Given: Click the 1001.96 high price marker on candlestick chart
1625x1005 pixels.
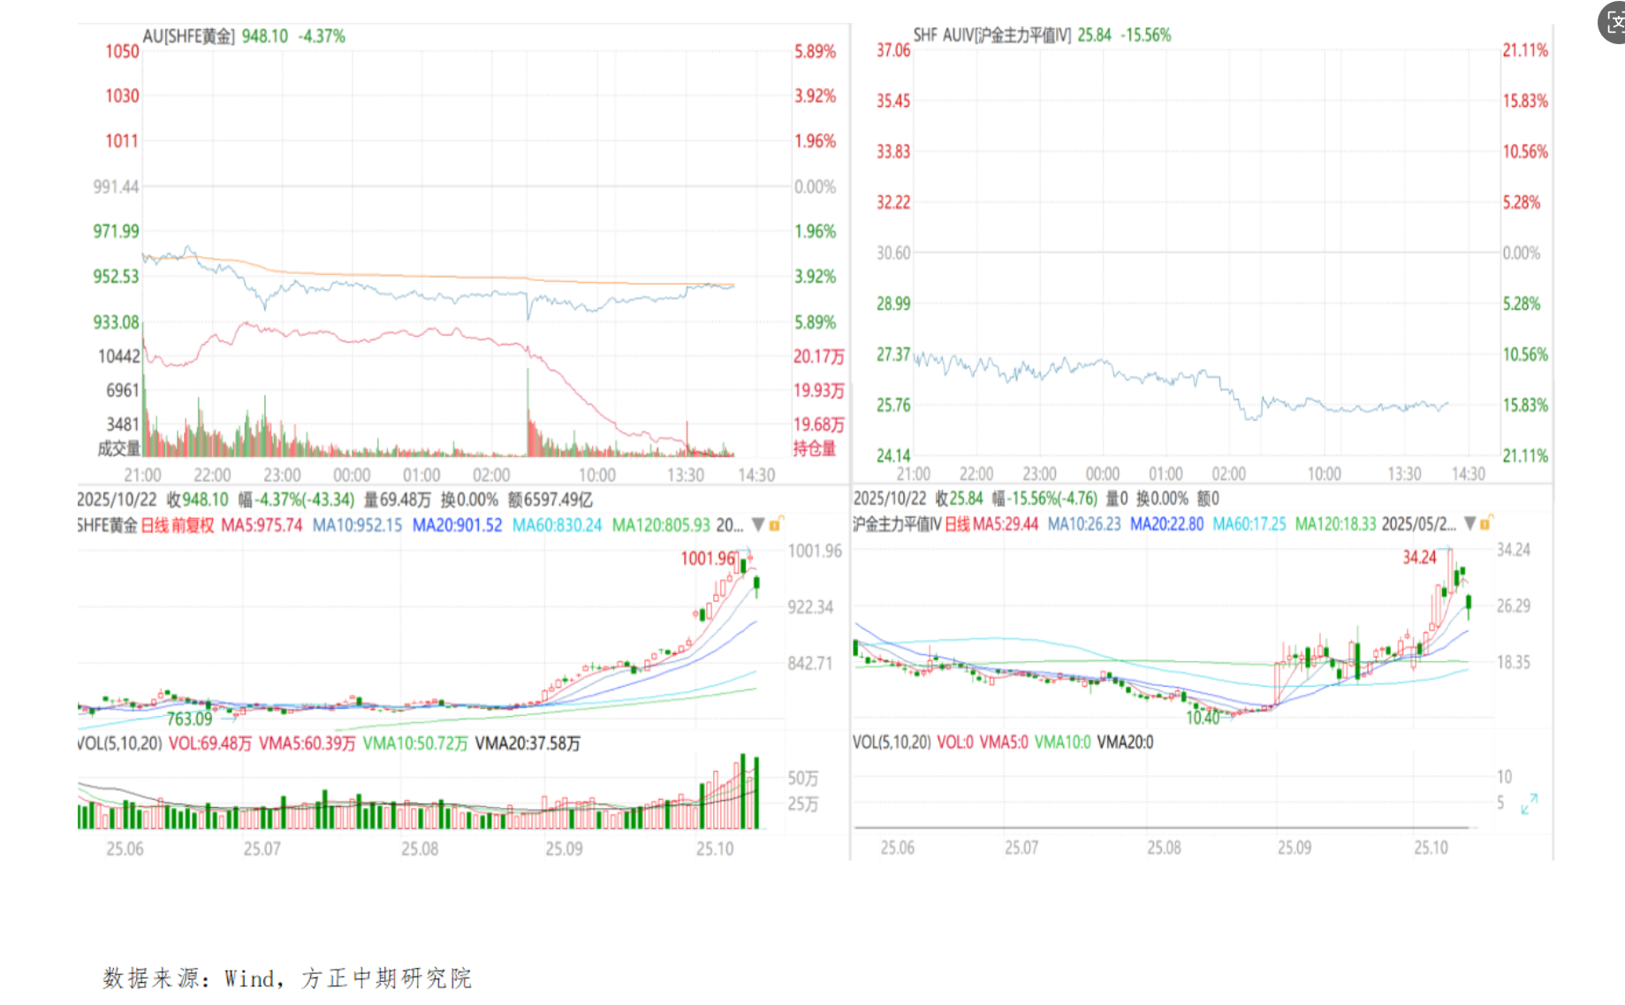Looking at the screenshot, I should pos(708,559).
